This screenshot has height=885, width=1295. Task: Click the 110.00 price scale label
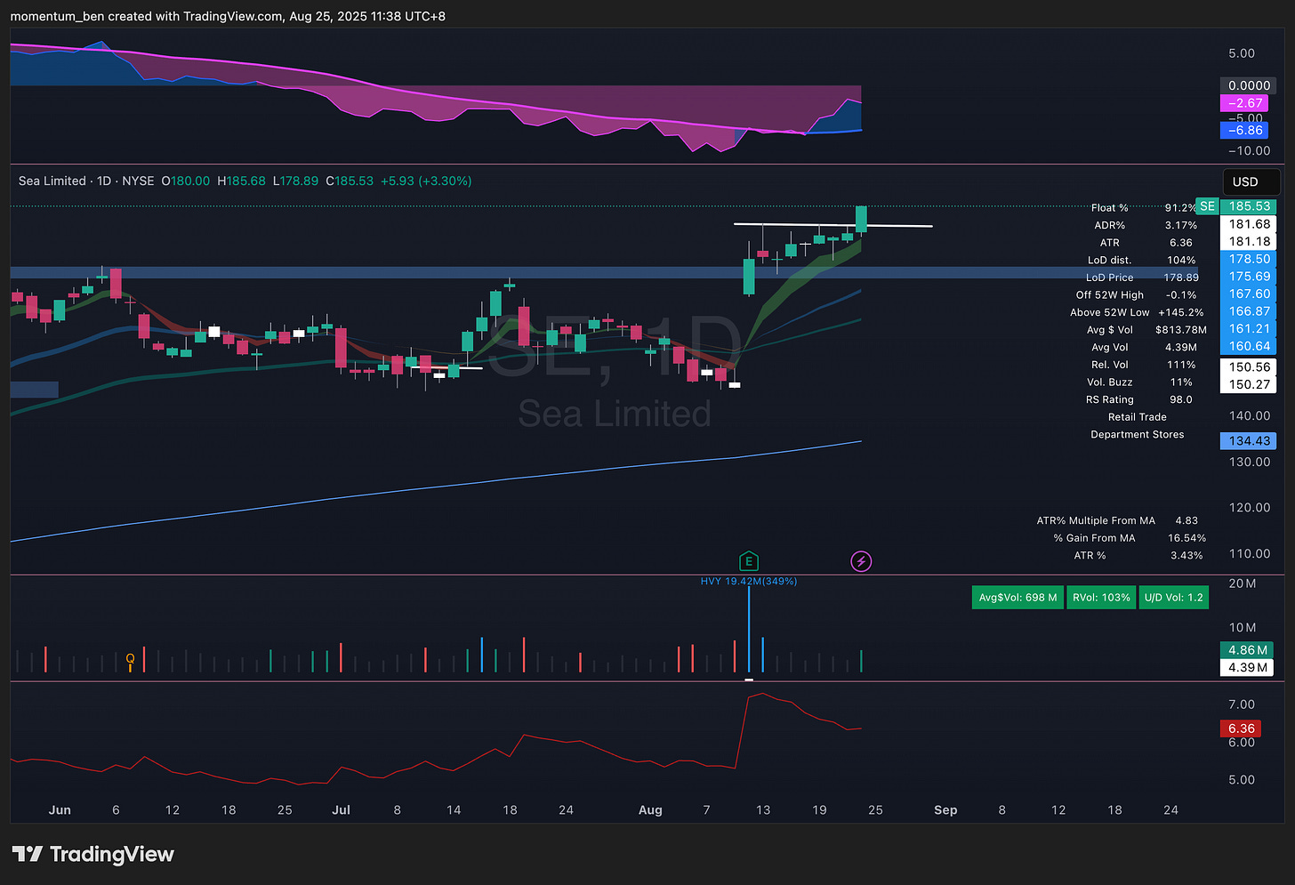coord(1250,553)
